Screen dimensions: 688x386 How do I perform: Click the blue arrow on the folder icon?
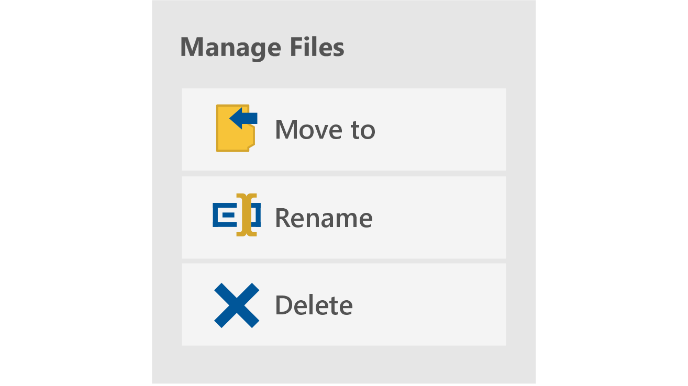244,118
